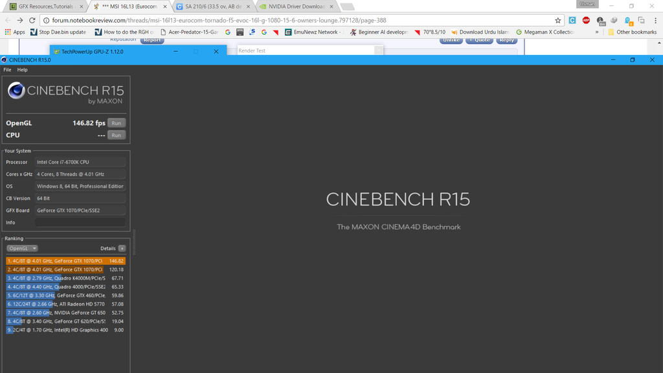
Task: Click the forum Unlike button
Action: [451, 40]
